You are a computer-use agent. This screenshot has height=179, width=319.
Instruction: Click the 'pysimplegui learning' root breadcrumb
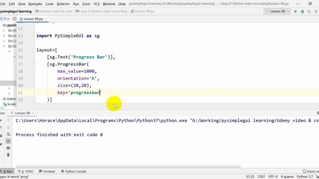pos(16,11)
